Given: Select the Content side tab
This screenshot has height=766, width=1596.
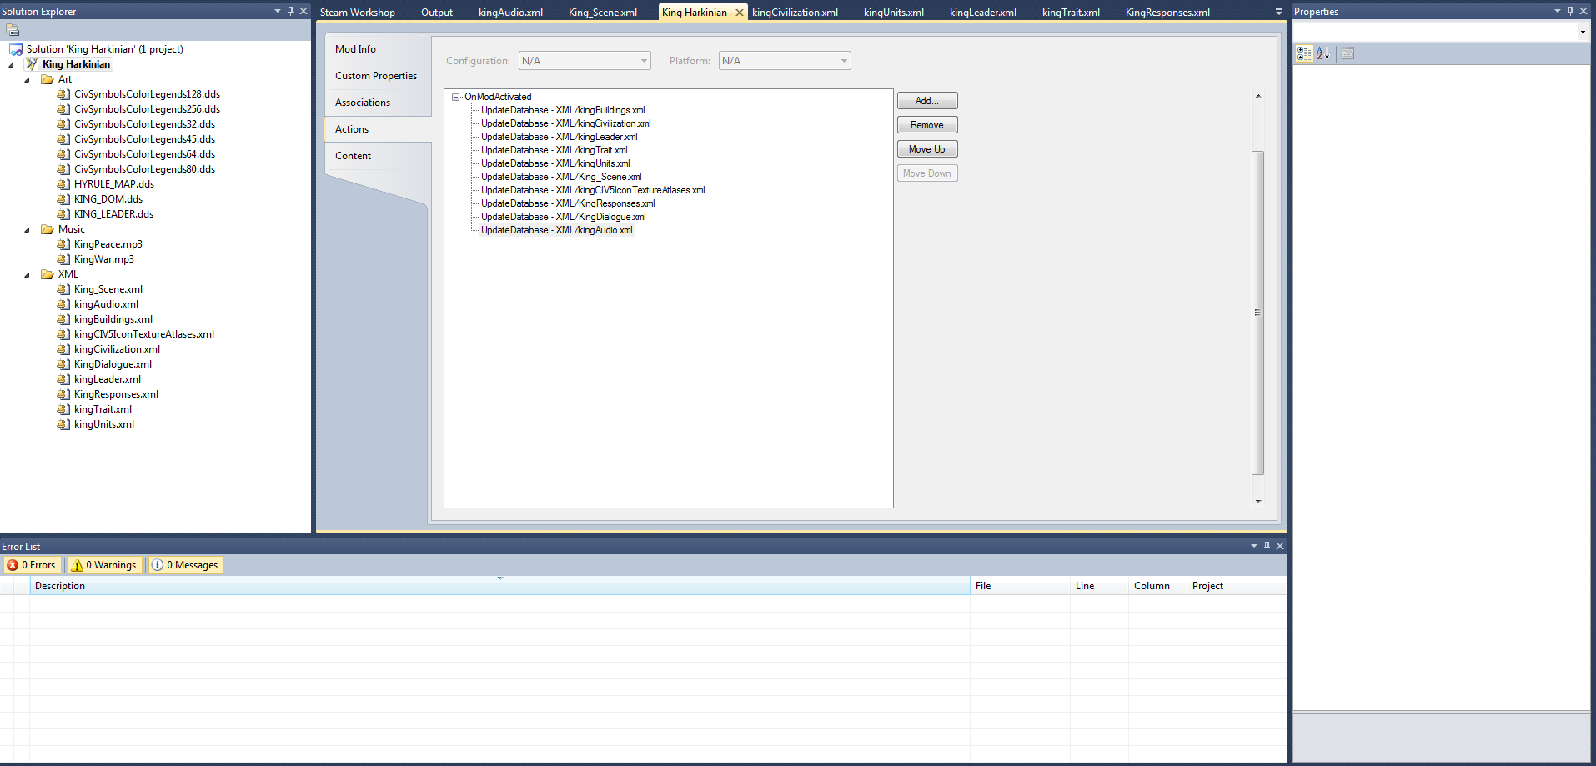Looking at the screenshot, I should pyautogui.click(x=378, y=156).
